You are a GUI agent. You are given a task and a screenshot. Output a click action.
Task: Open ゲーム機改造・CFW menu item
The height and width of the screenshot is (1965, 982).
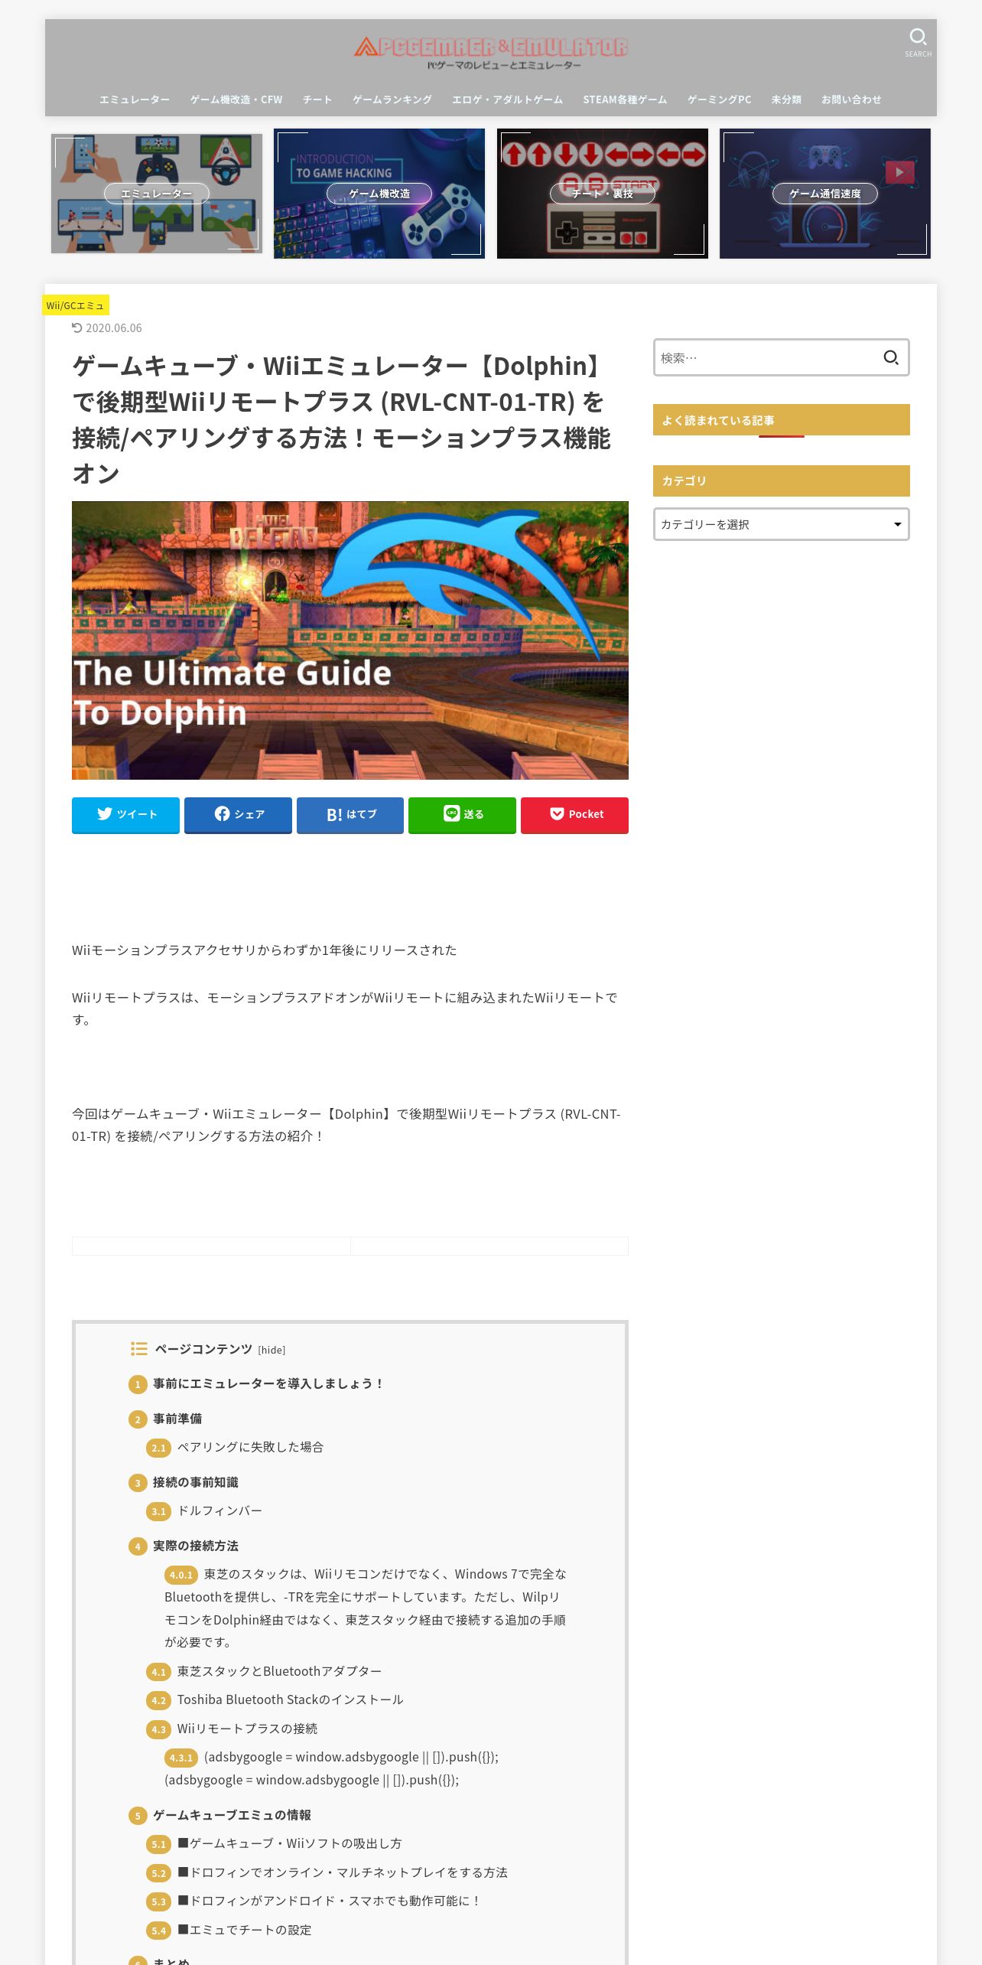[236, 99]
